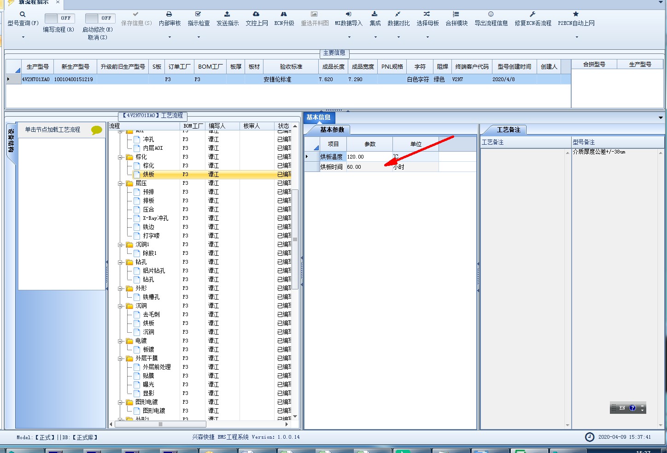
Task: Click the EN language indicator
Action: [622, 408]
